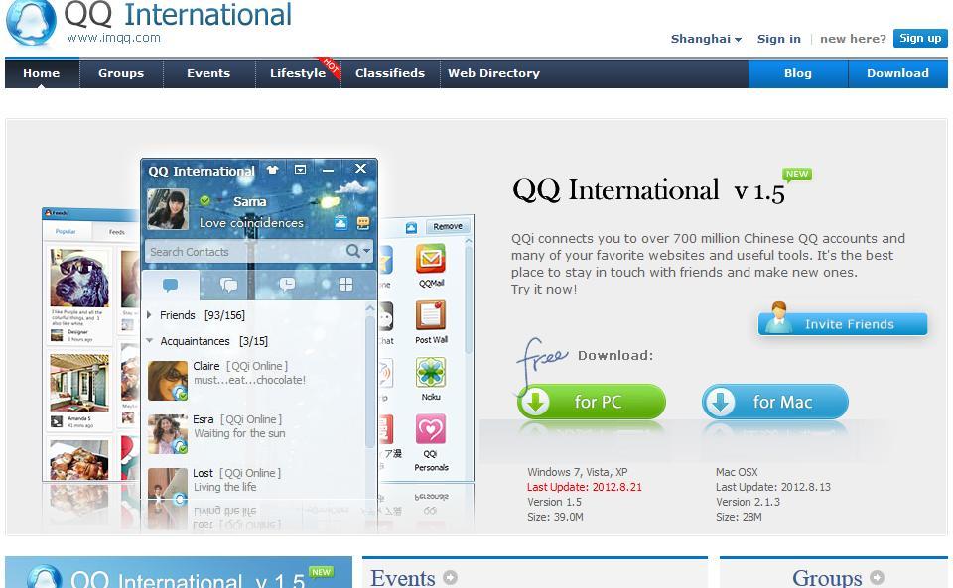Open the Groups section heading
The height and width of the screenshot is (588, 953).
(827, 577)
